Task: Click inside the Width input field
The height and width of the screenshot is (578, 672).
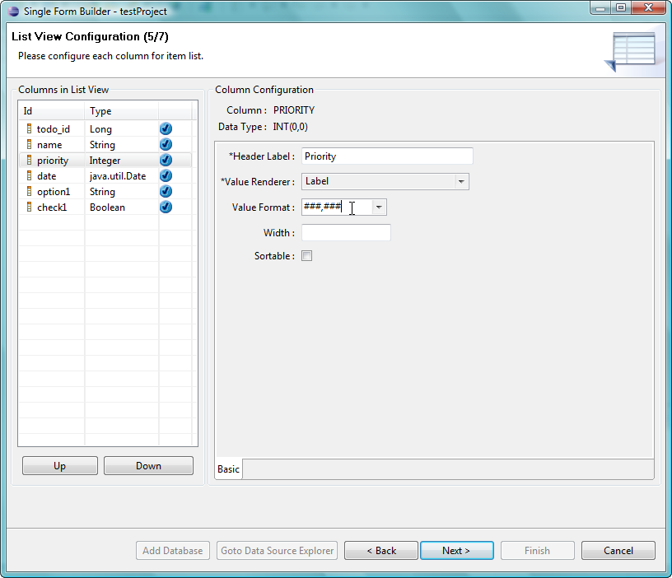Action: pyautogui.click(x=345, y=232)
